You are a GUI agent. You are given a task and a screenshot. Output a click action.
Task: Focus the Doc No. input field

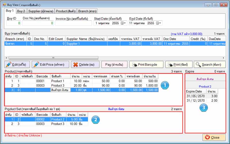point(38,23)
